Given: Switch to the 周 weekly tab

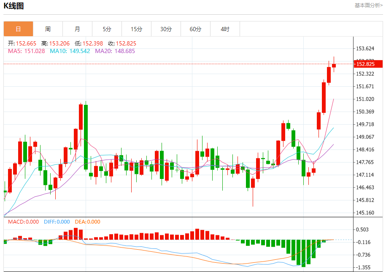Looking at the screenshot, I should pos(48,29).
